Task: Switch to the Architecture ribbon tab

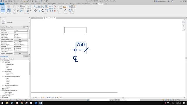Action: point(9,4)
